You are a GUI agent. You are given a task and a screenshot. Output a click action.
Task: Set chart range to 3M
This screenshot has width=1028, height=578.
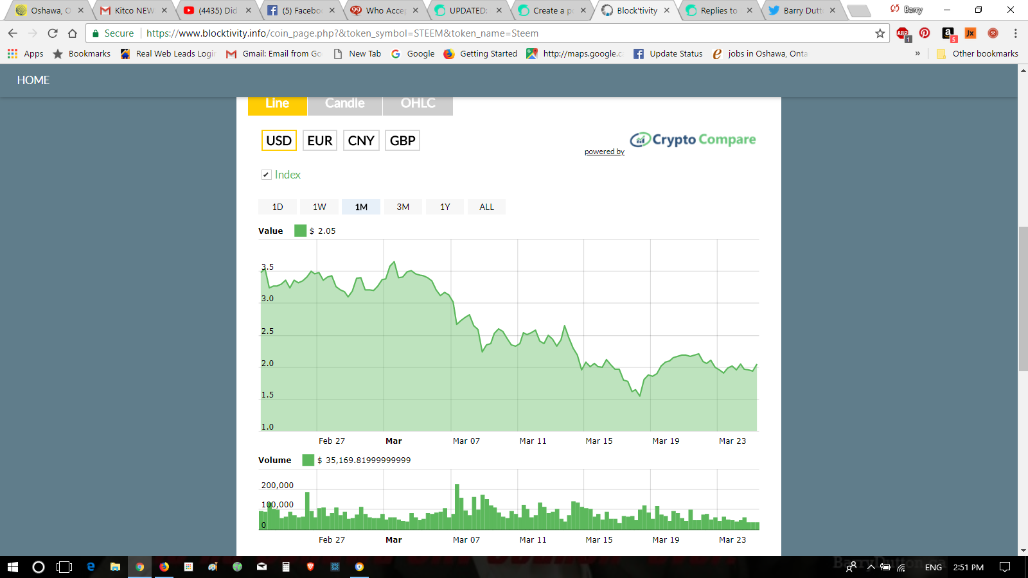[x=403, y=207]
